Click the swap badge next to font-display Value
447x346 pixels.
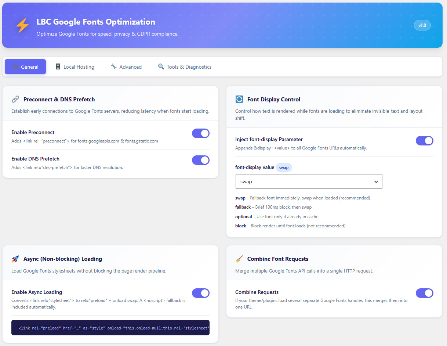(284, 167)
